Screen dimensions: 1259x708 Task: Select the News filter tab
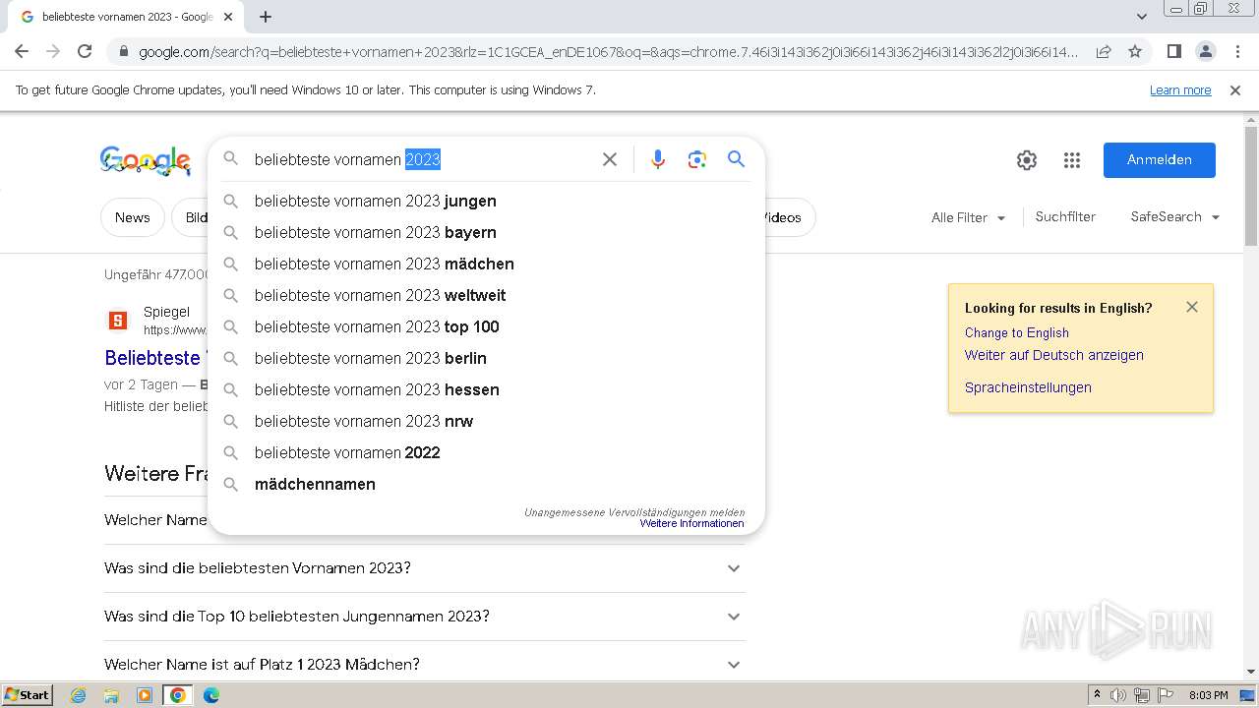132,217
